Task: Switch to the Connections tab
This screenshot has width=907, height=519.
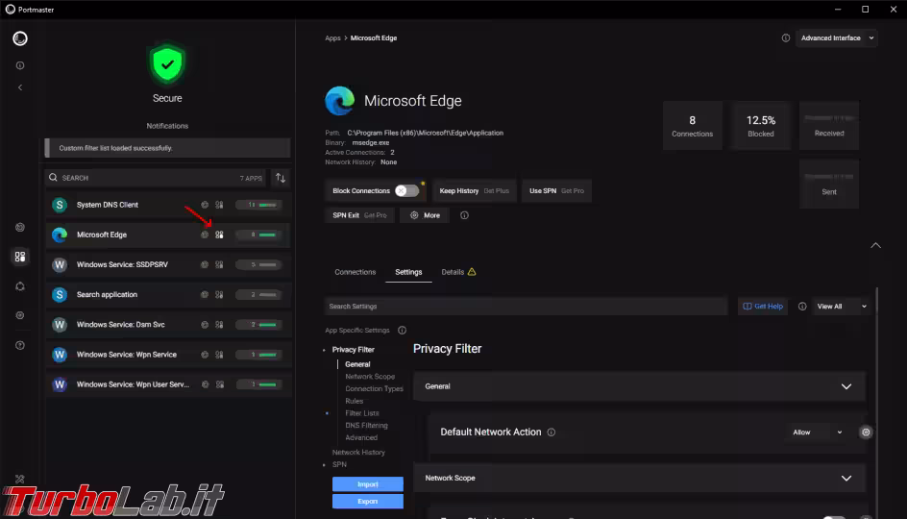Action: [355, 272]
